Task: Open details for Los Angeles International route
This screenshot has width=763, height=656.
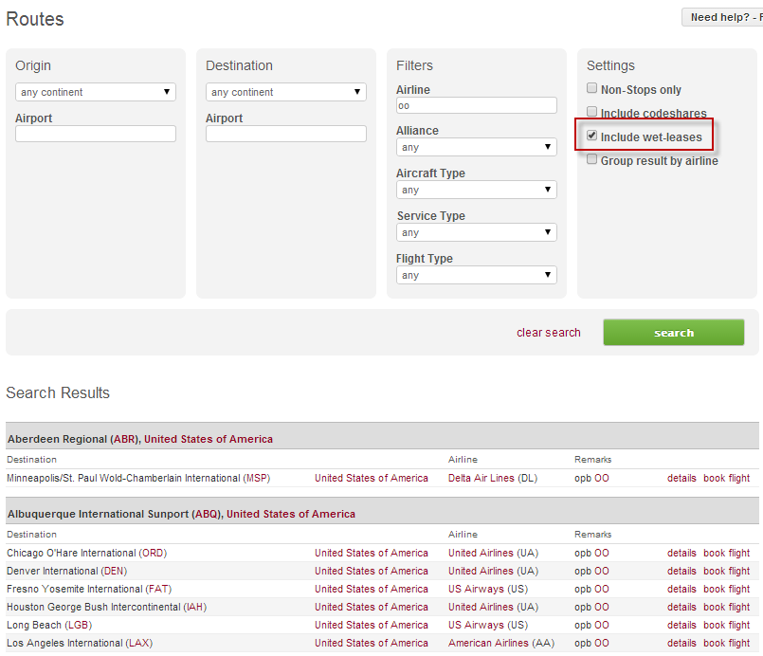Action: (681, 643)
